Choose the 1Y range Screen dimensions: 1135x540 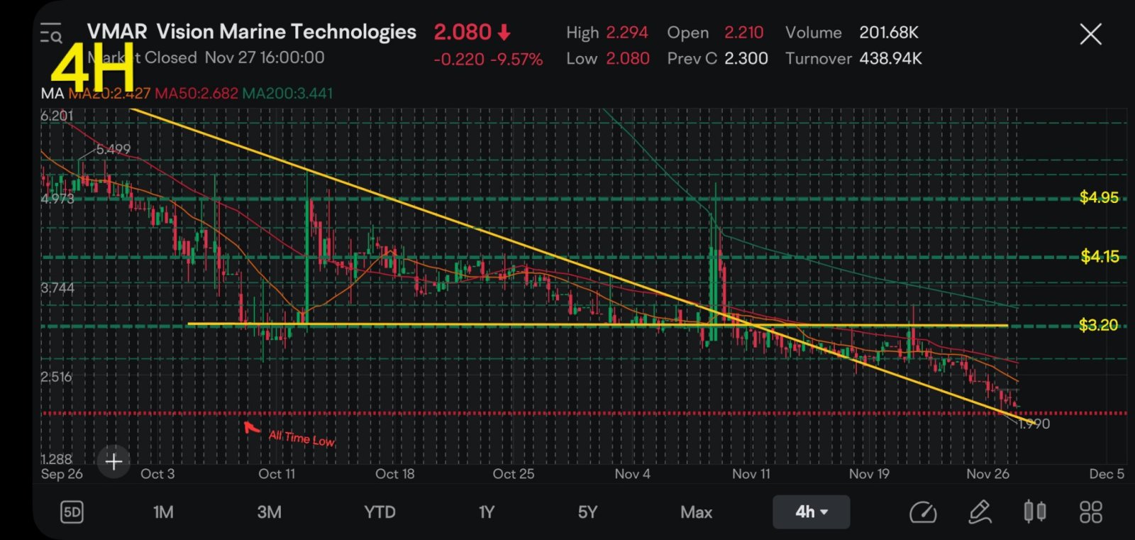pyautogui.click(x=486, y=512)
